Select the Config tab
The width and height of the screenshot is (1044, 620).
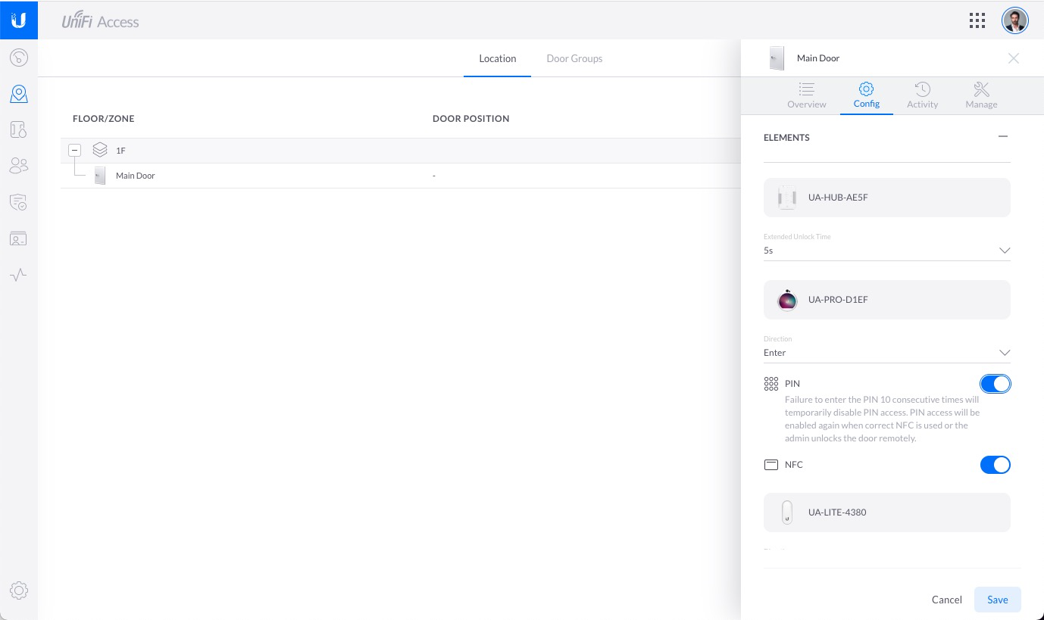point(867,96)
